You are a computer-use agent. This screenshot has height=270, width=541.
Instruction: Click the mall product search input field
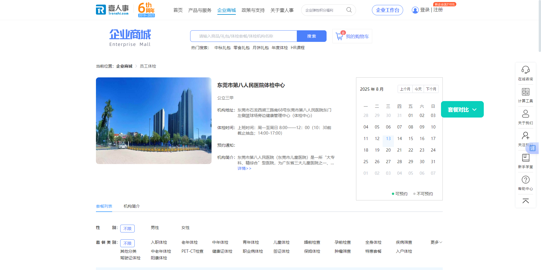[x=244, y=36]
